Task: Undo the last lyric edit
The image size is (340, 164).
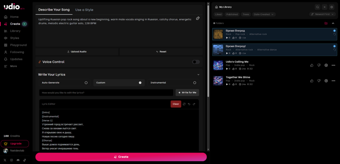Action: coord(189,104)
